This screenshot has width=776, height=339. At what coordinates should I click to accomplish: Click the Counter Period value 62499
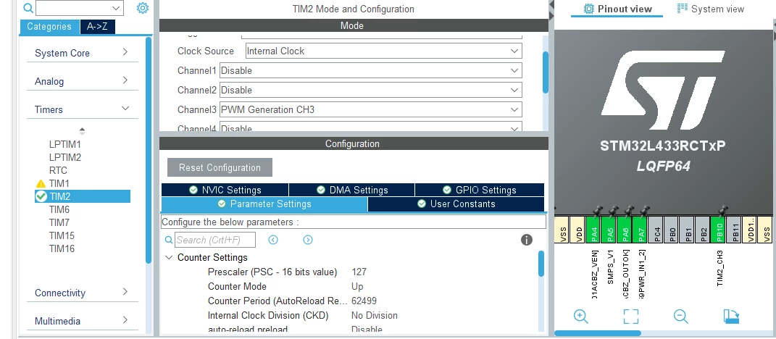tap(364, 301)
